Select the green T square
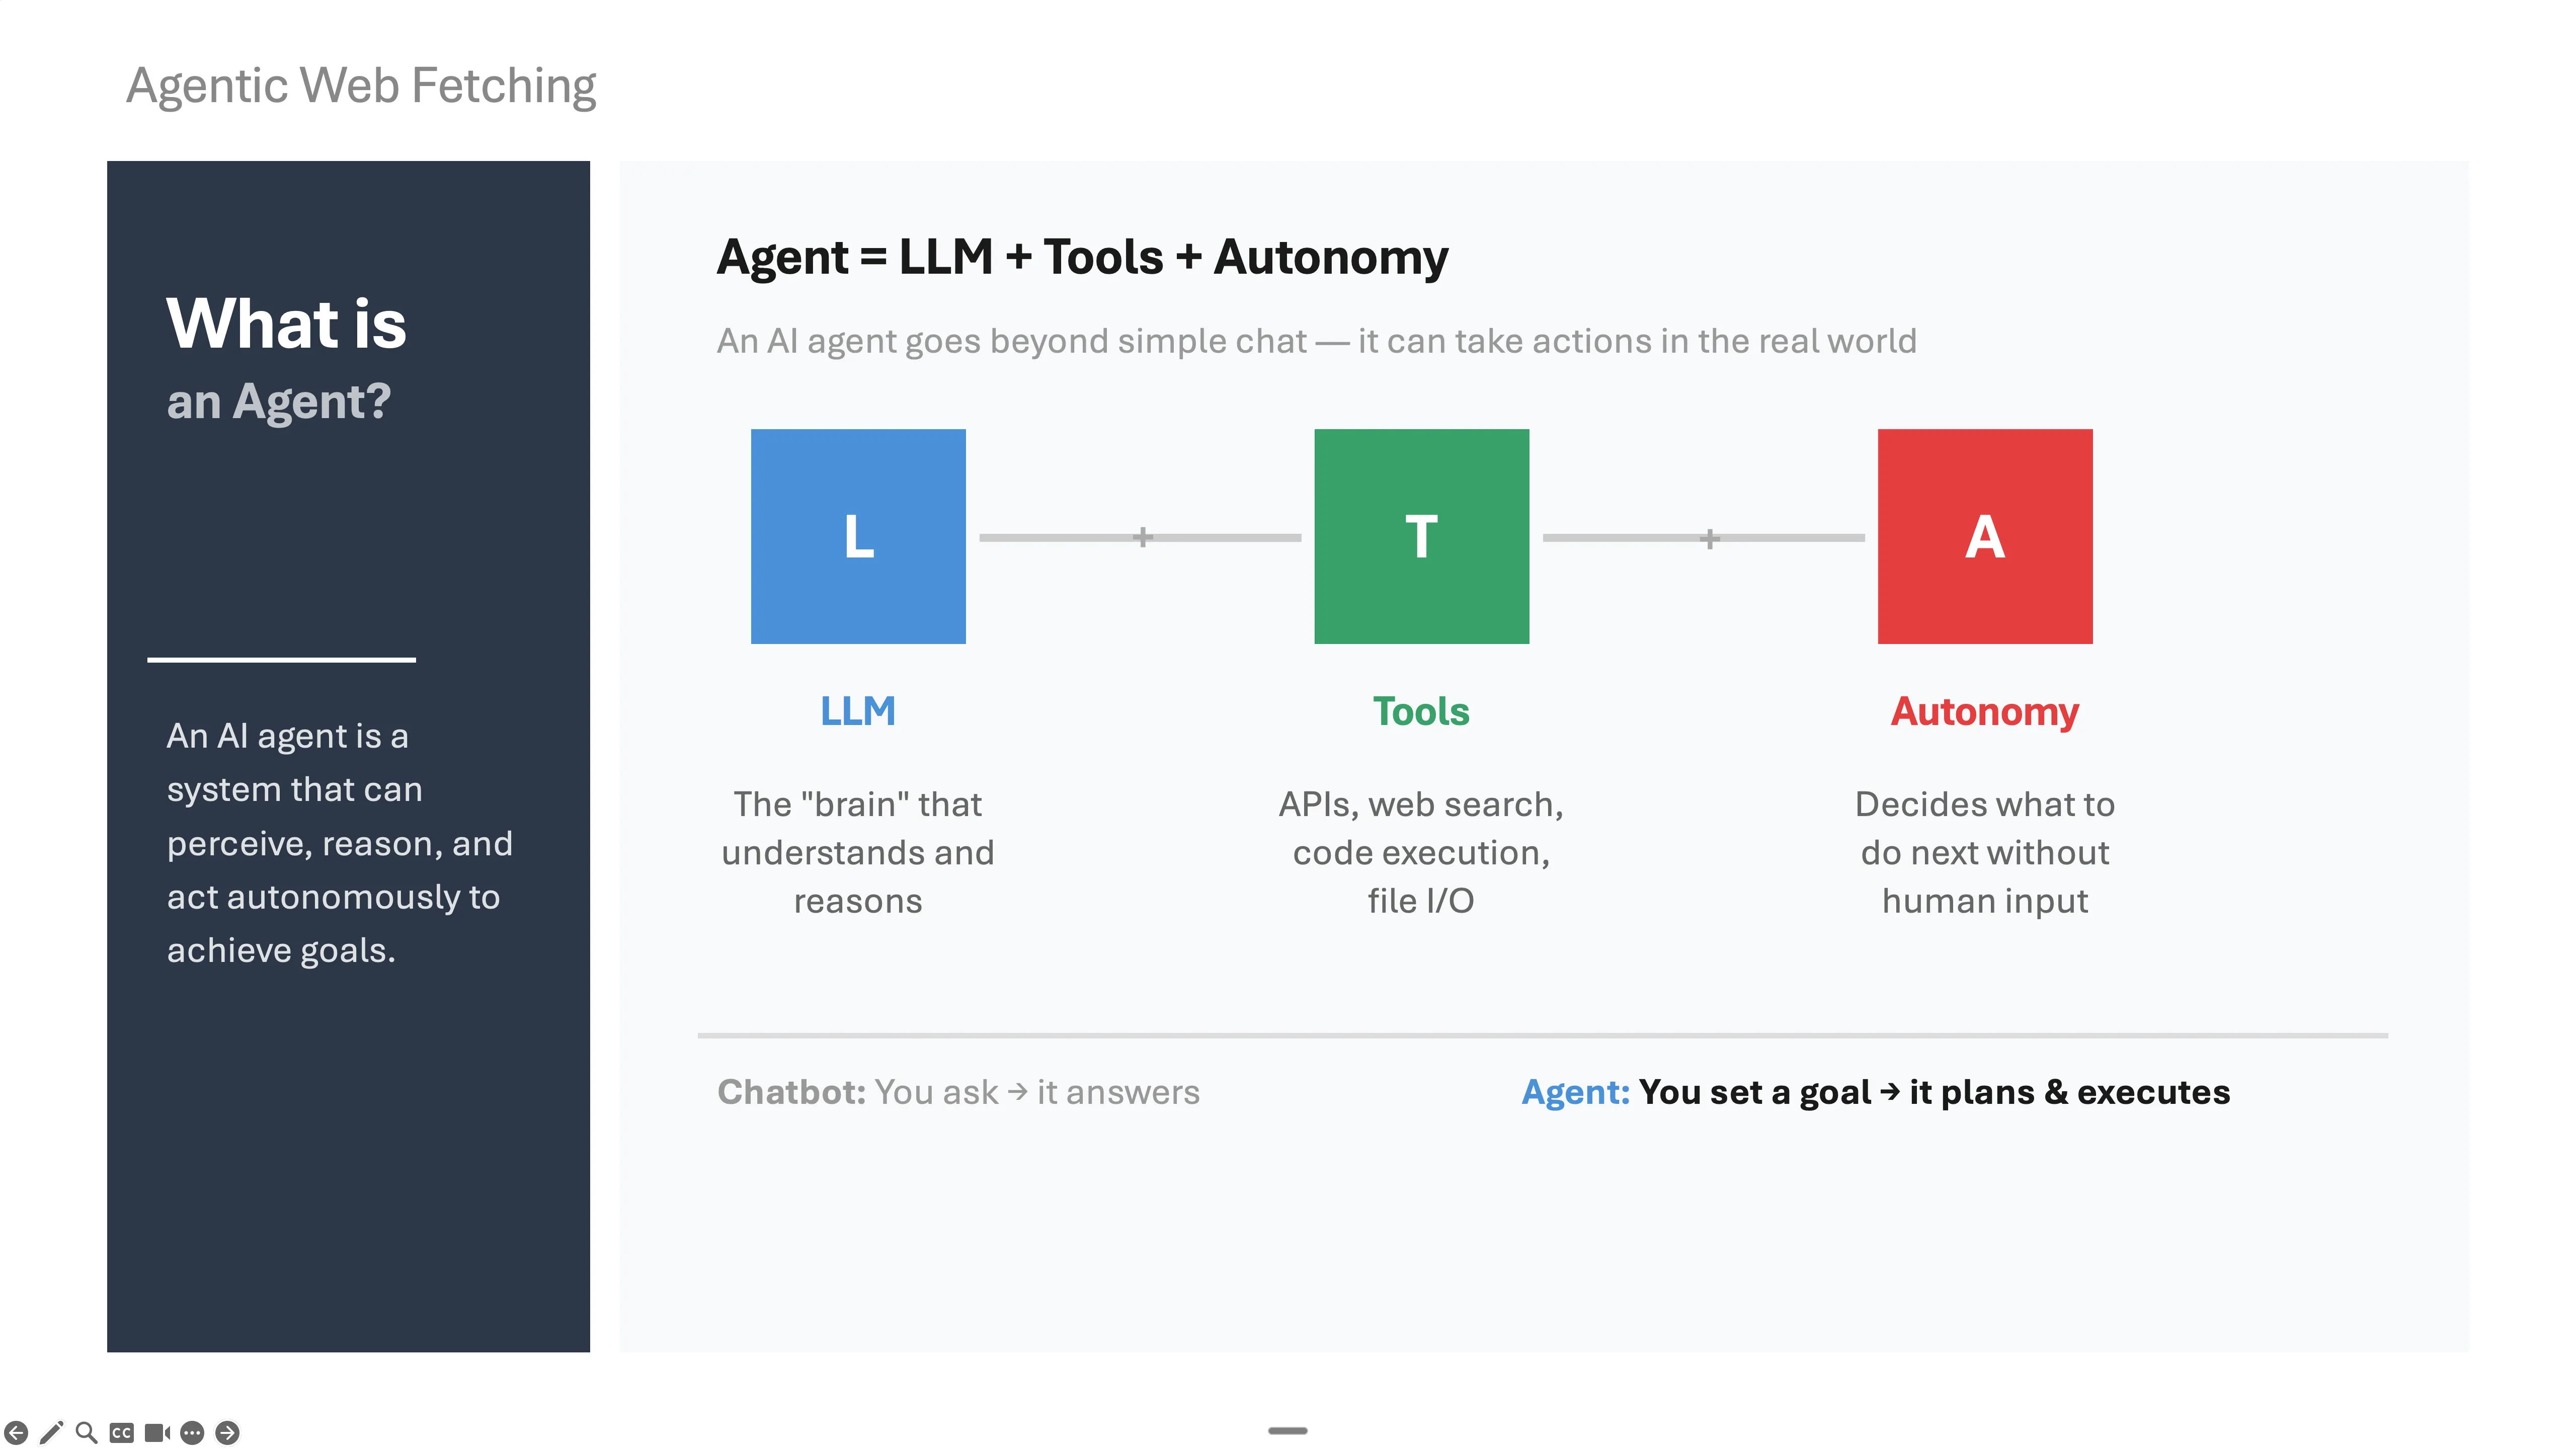 click(1421, 536)
